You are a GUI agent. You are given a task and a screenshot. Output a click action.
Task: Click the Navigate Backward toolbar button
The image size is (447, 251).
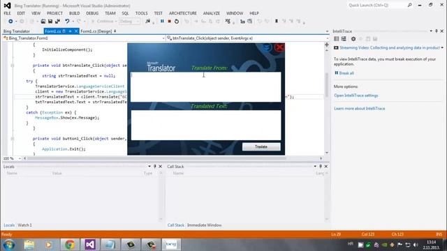tap(10, 22)
